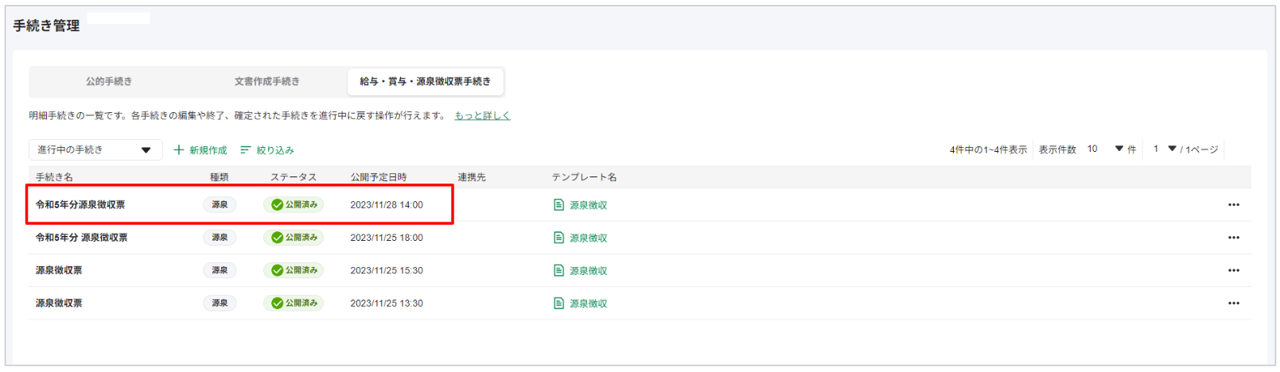Image resolution: width=1280 pixels, height=372 pixels.
Task: Expand the 進行中の手続き dropdown
Action: [95, 149]
